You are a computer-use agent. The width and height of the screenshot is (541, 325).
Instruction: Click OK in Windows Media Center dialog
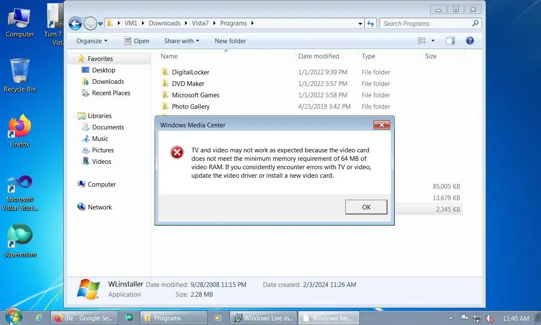tap(366, 207)
